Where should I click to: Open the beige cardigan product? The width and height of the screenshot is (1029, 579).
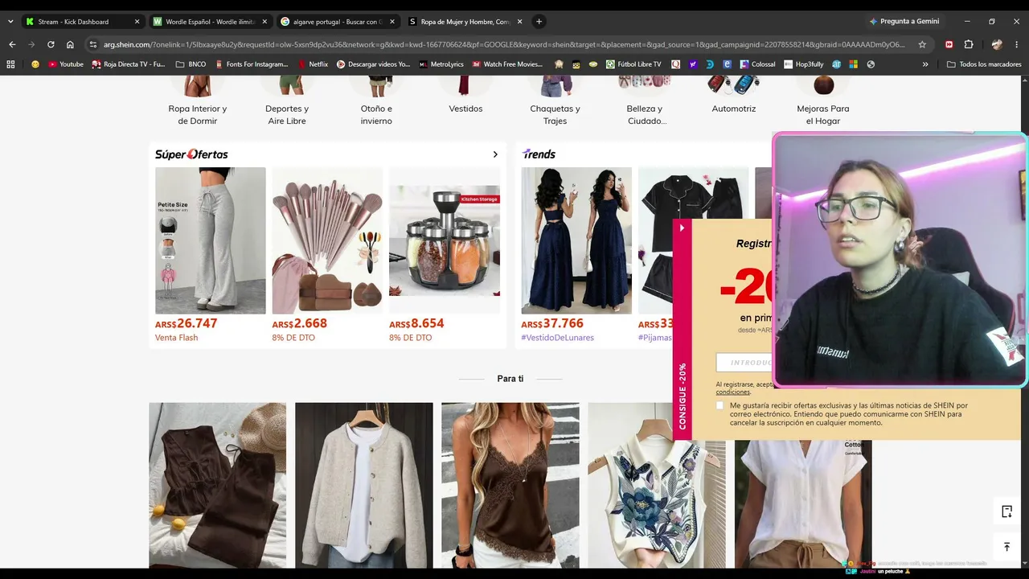363,485
